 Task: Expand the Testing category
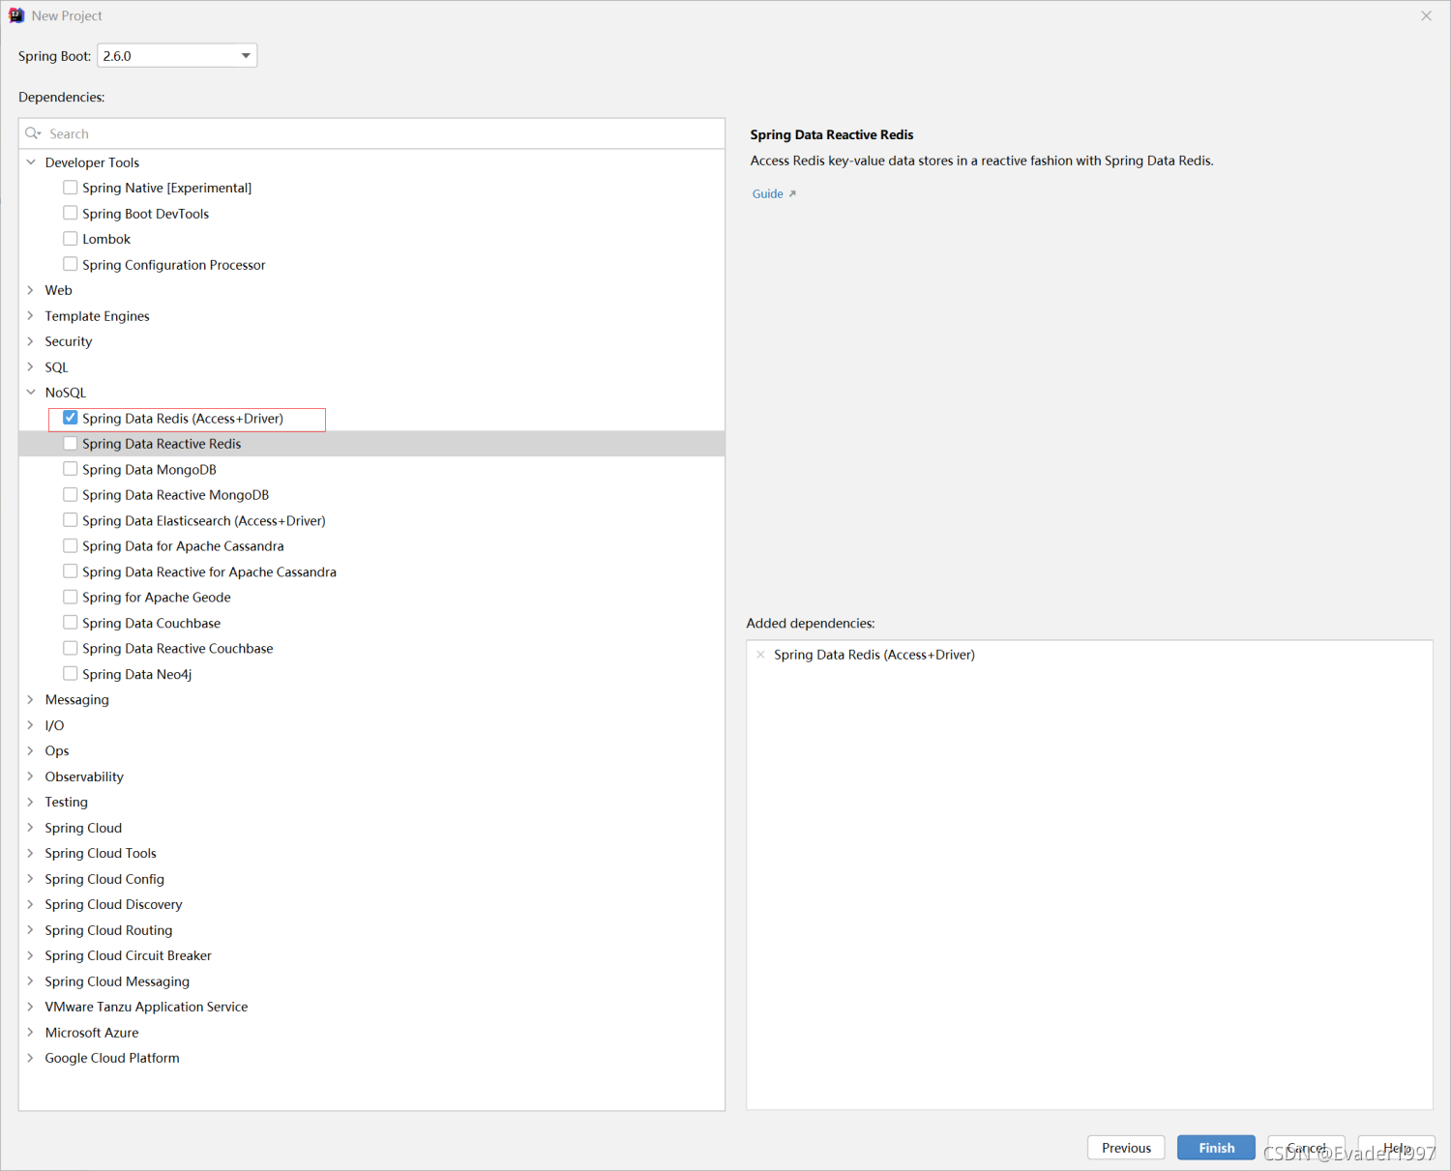tap(31, 802)
